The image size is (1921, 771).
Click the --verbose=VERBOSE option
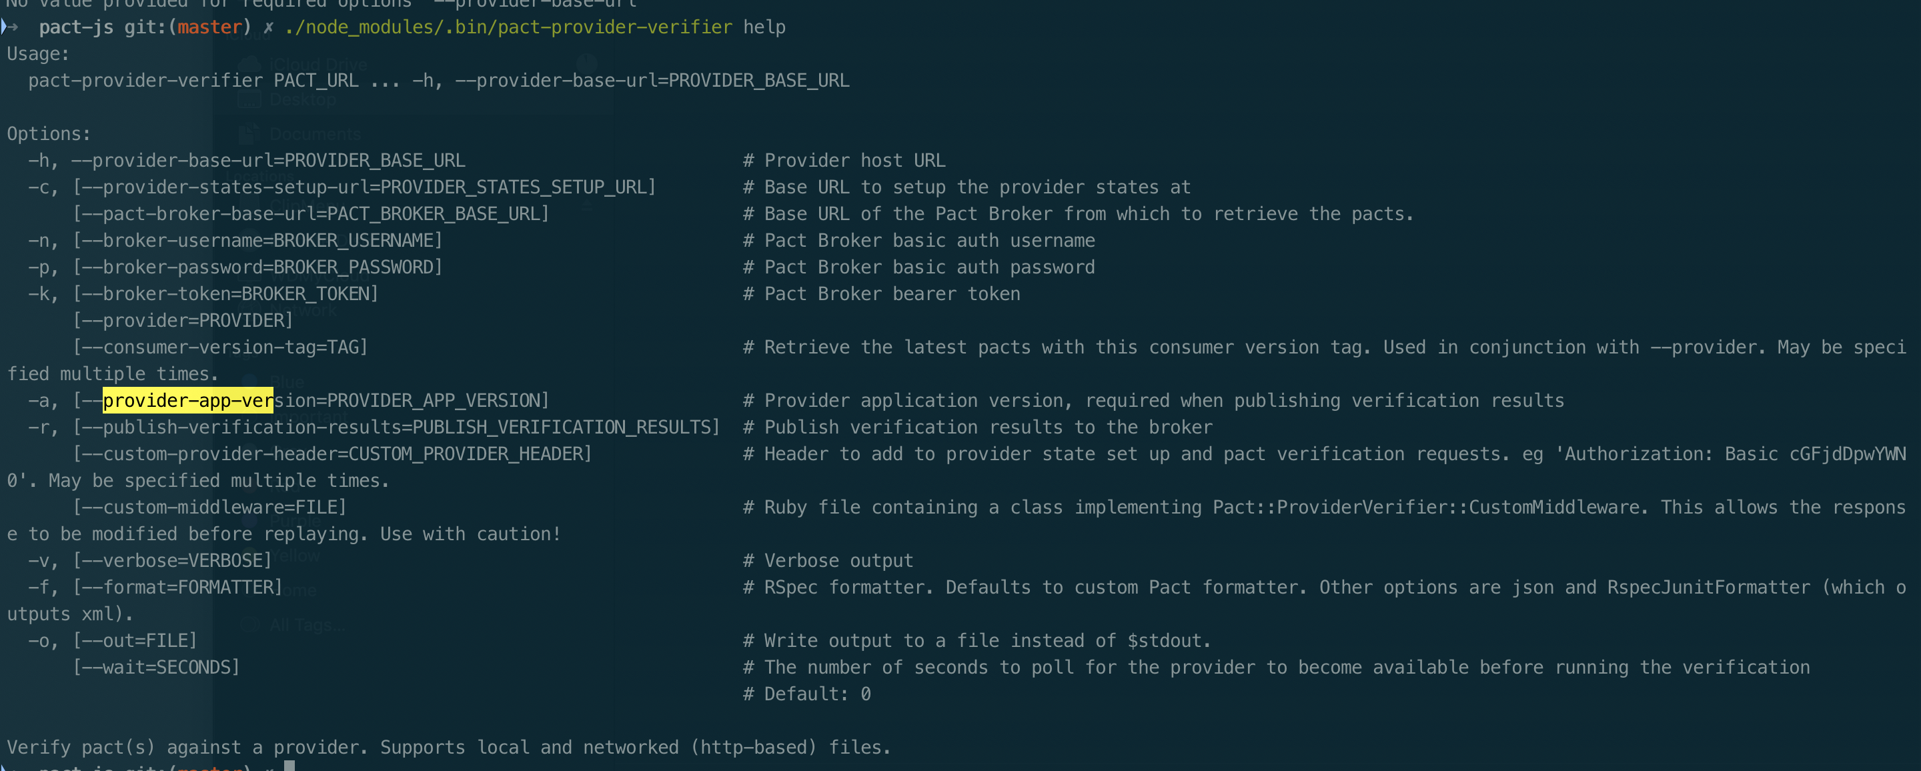point(172,561)
